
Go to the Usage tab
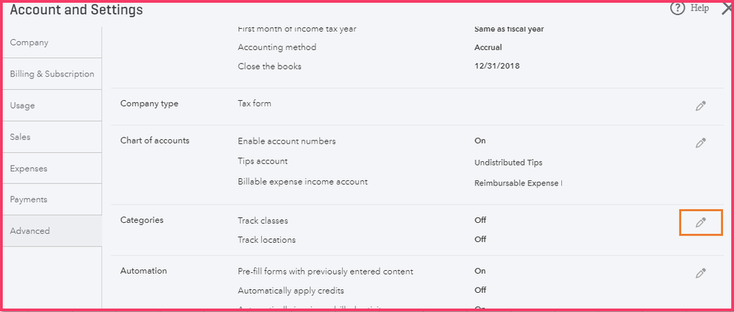(22, 106)
